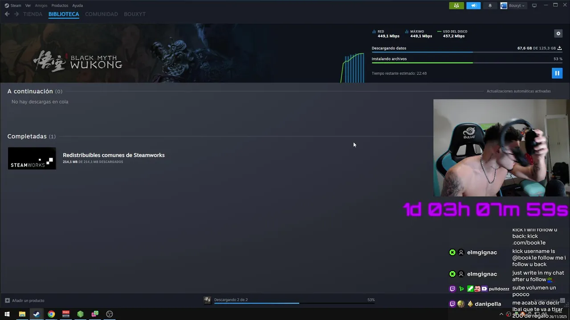570x320 pixels.
Task: Open the green friends icon button
Action: pos(456,5)
